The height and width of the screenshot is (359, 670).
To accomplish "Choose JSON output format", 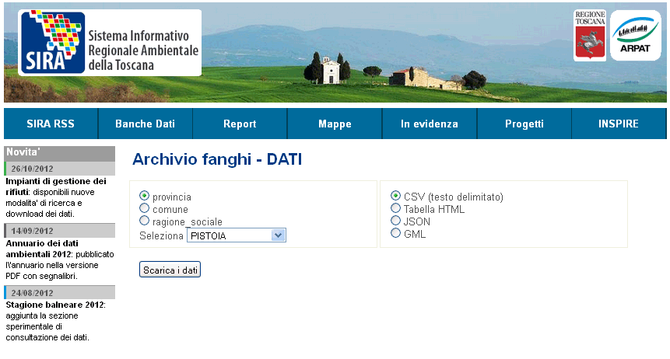I will pos(395,220).
